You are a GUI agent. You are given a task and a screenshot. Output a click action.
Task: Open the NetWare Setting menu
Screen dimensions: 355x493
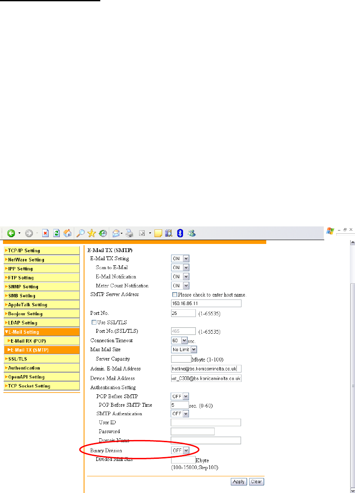[x=41, y=260]
